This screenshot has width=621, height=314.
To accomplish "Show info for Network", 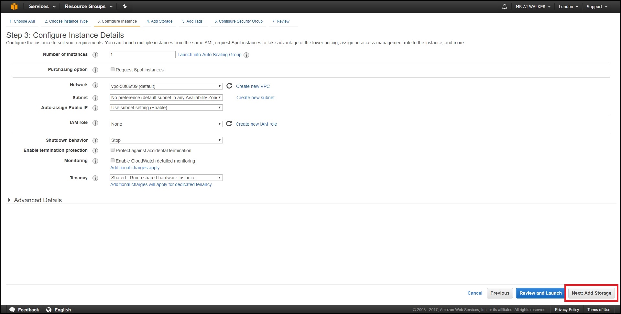I will 95,85.
